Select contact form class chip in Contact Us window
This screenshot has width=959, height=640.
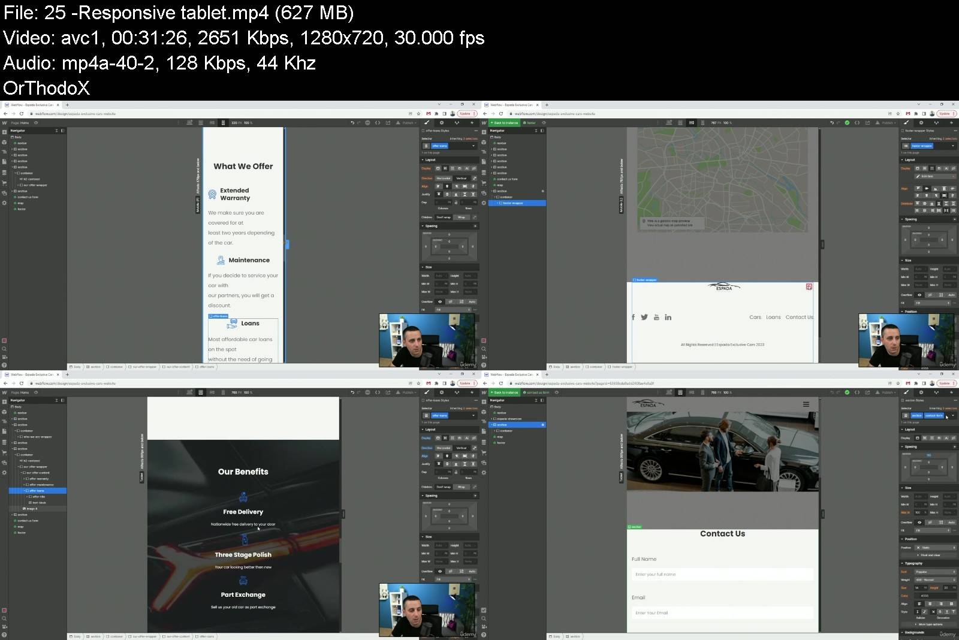point(934,415)
